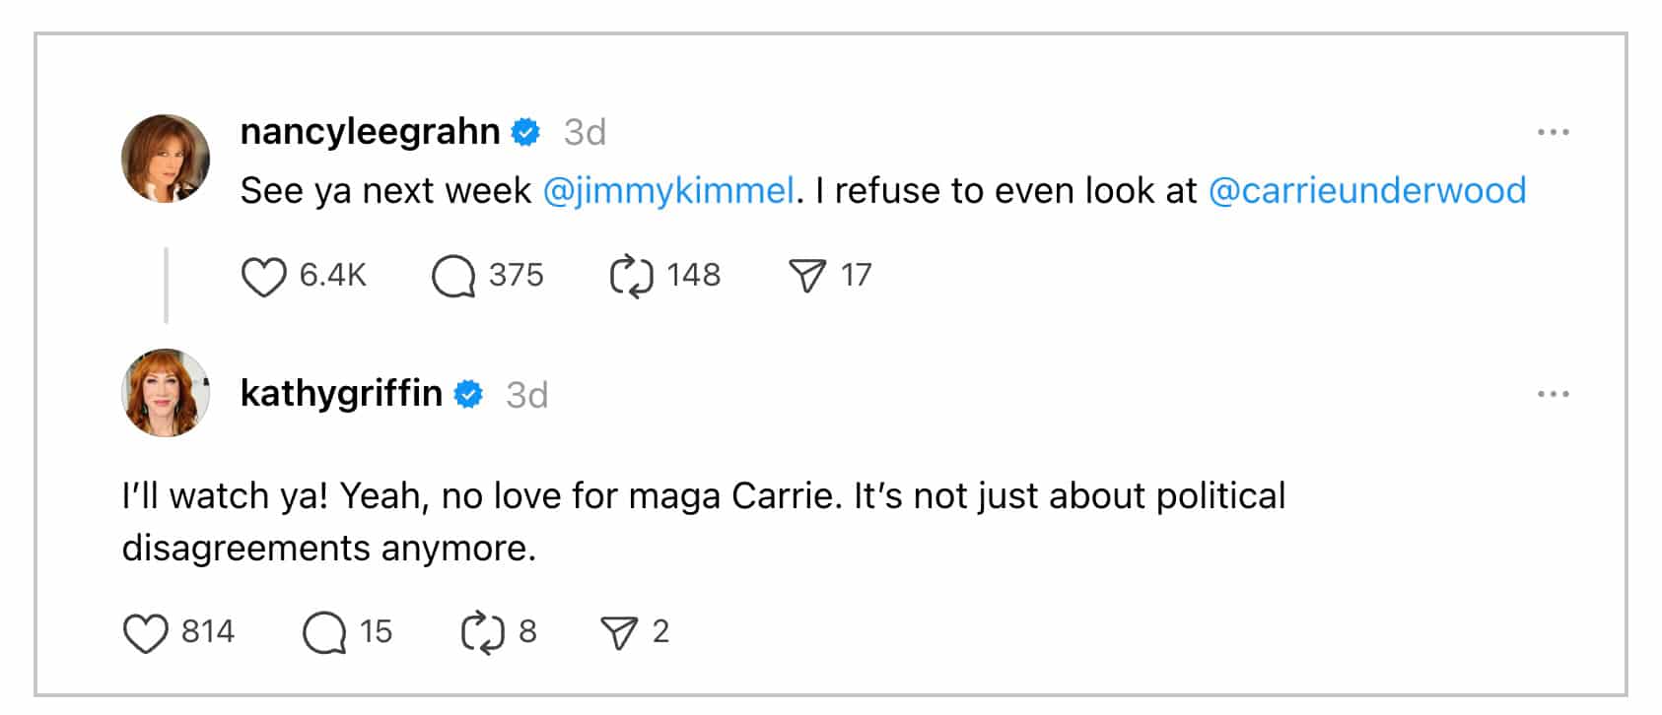Click nancyleegrahn's blue verified badge
Viewport: 1662px width, 715px height.
526,132
